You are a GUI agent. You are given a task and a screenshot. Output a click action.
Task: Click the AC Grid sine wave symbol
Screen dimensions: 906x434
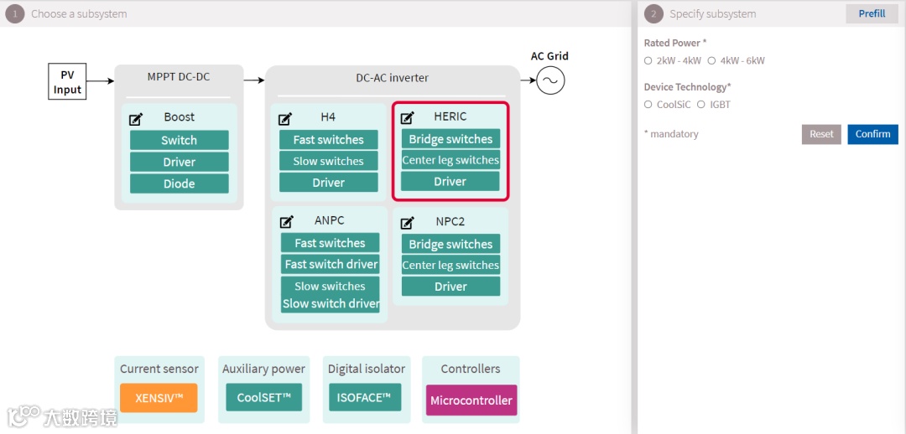coord(550,81)
